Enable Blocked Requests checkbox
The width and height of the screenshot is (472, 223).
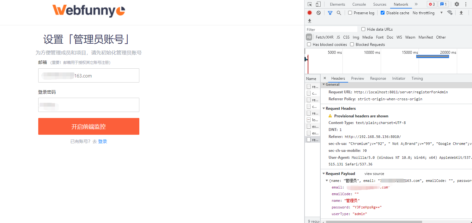[352, 44]
